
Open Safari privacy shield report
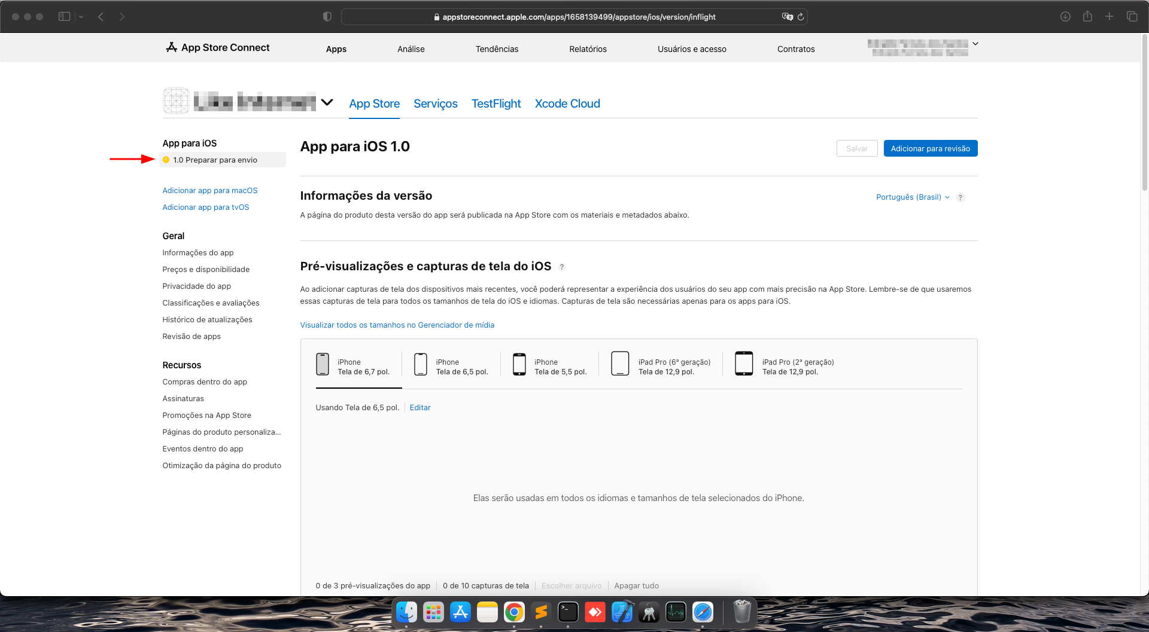327,17
